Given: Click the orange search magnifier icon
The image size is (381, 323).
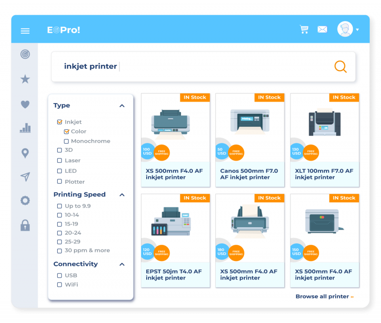Looking at the screenshot, I should coord(341,66).
